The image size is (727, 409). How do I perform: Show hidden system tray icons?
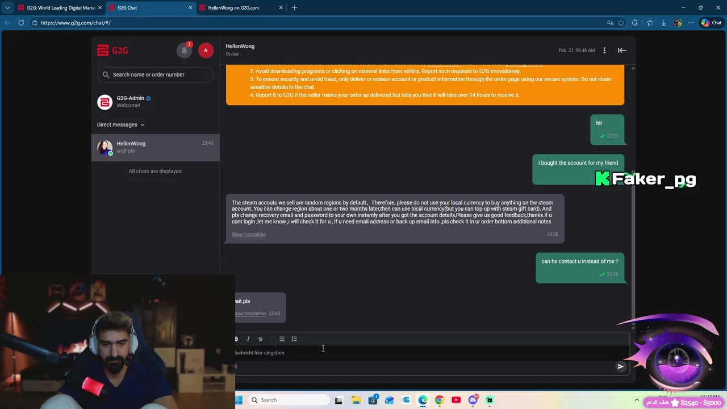[637, 400]
